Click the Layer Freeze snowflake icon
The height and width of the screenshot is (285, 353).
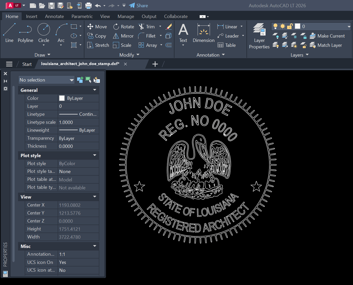coord(294,36)
